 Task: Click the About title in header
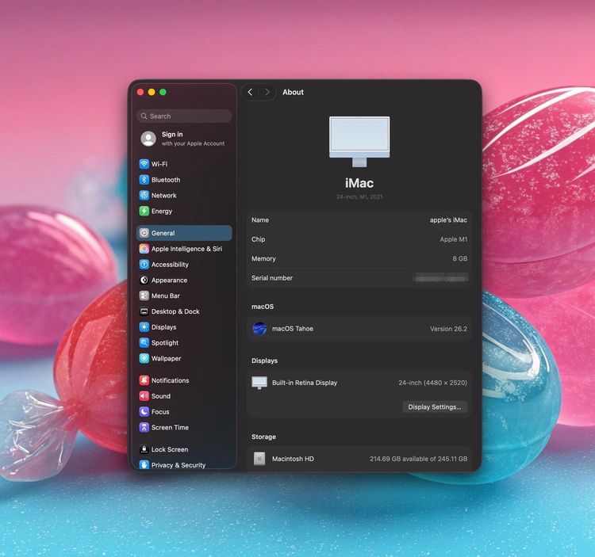293,92
